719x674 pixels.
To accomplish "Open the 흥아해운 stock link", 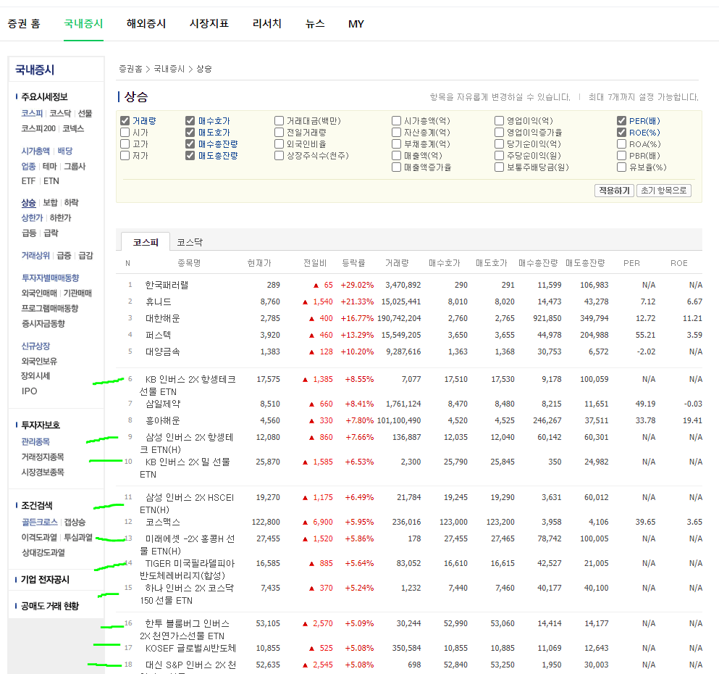I will click(163, 421).
